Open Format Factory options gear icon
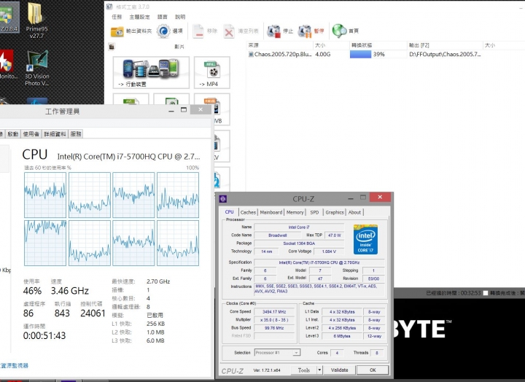 (163, 31)
